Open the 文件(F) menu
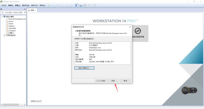 click(x=4, y=5)
